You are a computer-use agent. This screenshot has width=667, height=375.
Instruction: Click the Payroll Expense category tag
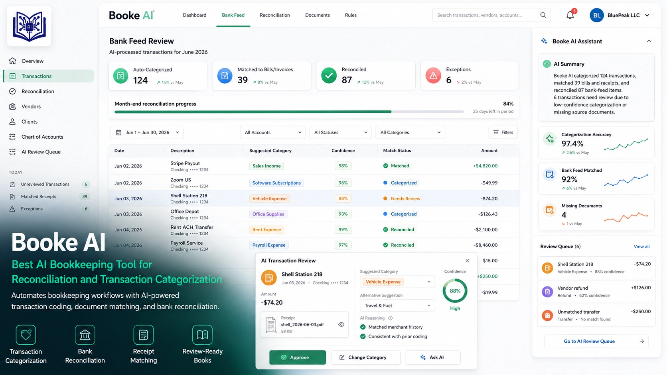269,245
